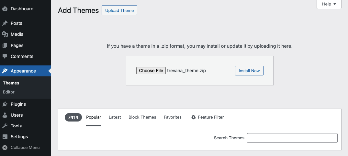The width and height of the screenshot is (348, 156).
Task: Click the Media library icon
Action: click(5, 34)
